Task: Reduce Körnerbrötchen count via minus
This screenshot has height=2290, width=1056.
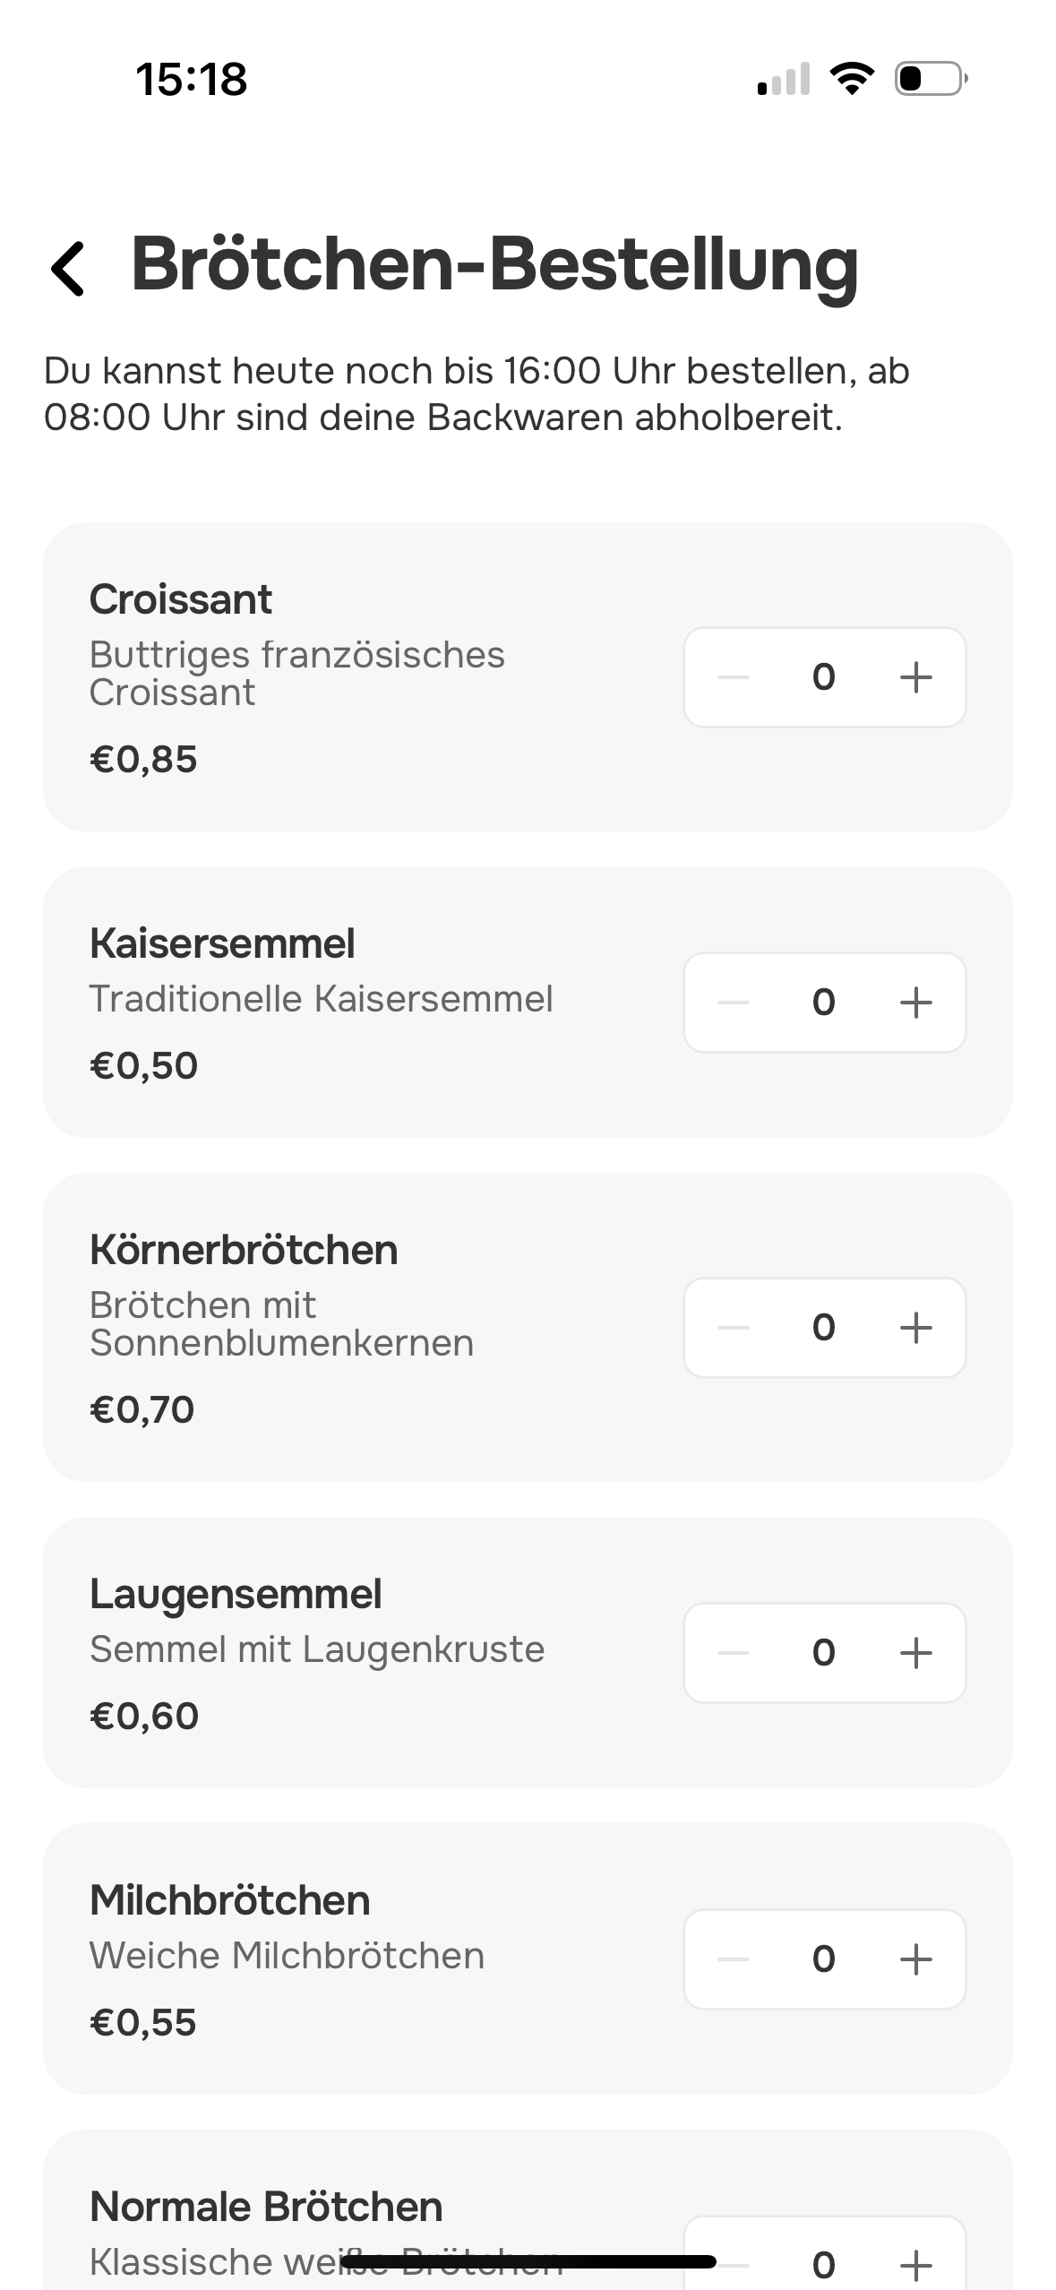Action: pyautogui.click(x=734, y=1328)
